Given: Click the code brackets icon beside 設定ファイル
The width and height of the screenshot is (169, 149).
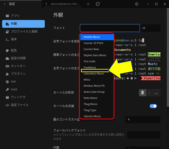Looking at the screenshot, I should click(7, 105).
